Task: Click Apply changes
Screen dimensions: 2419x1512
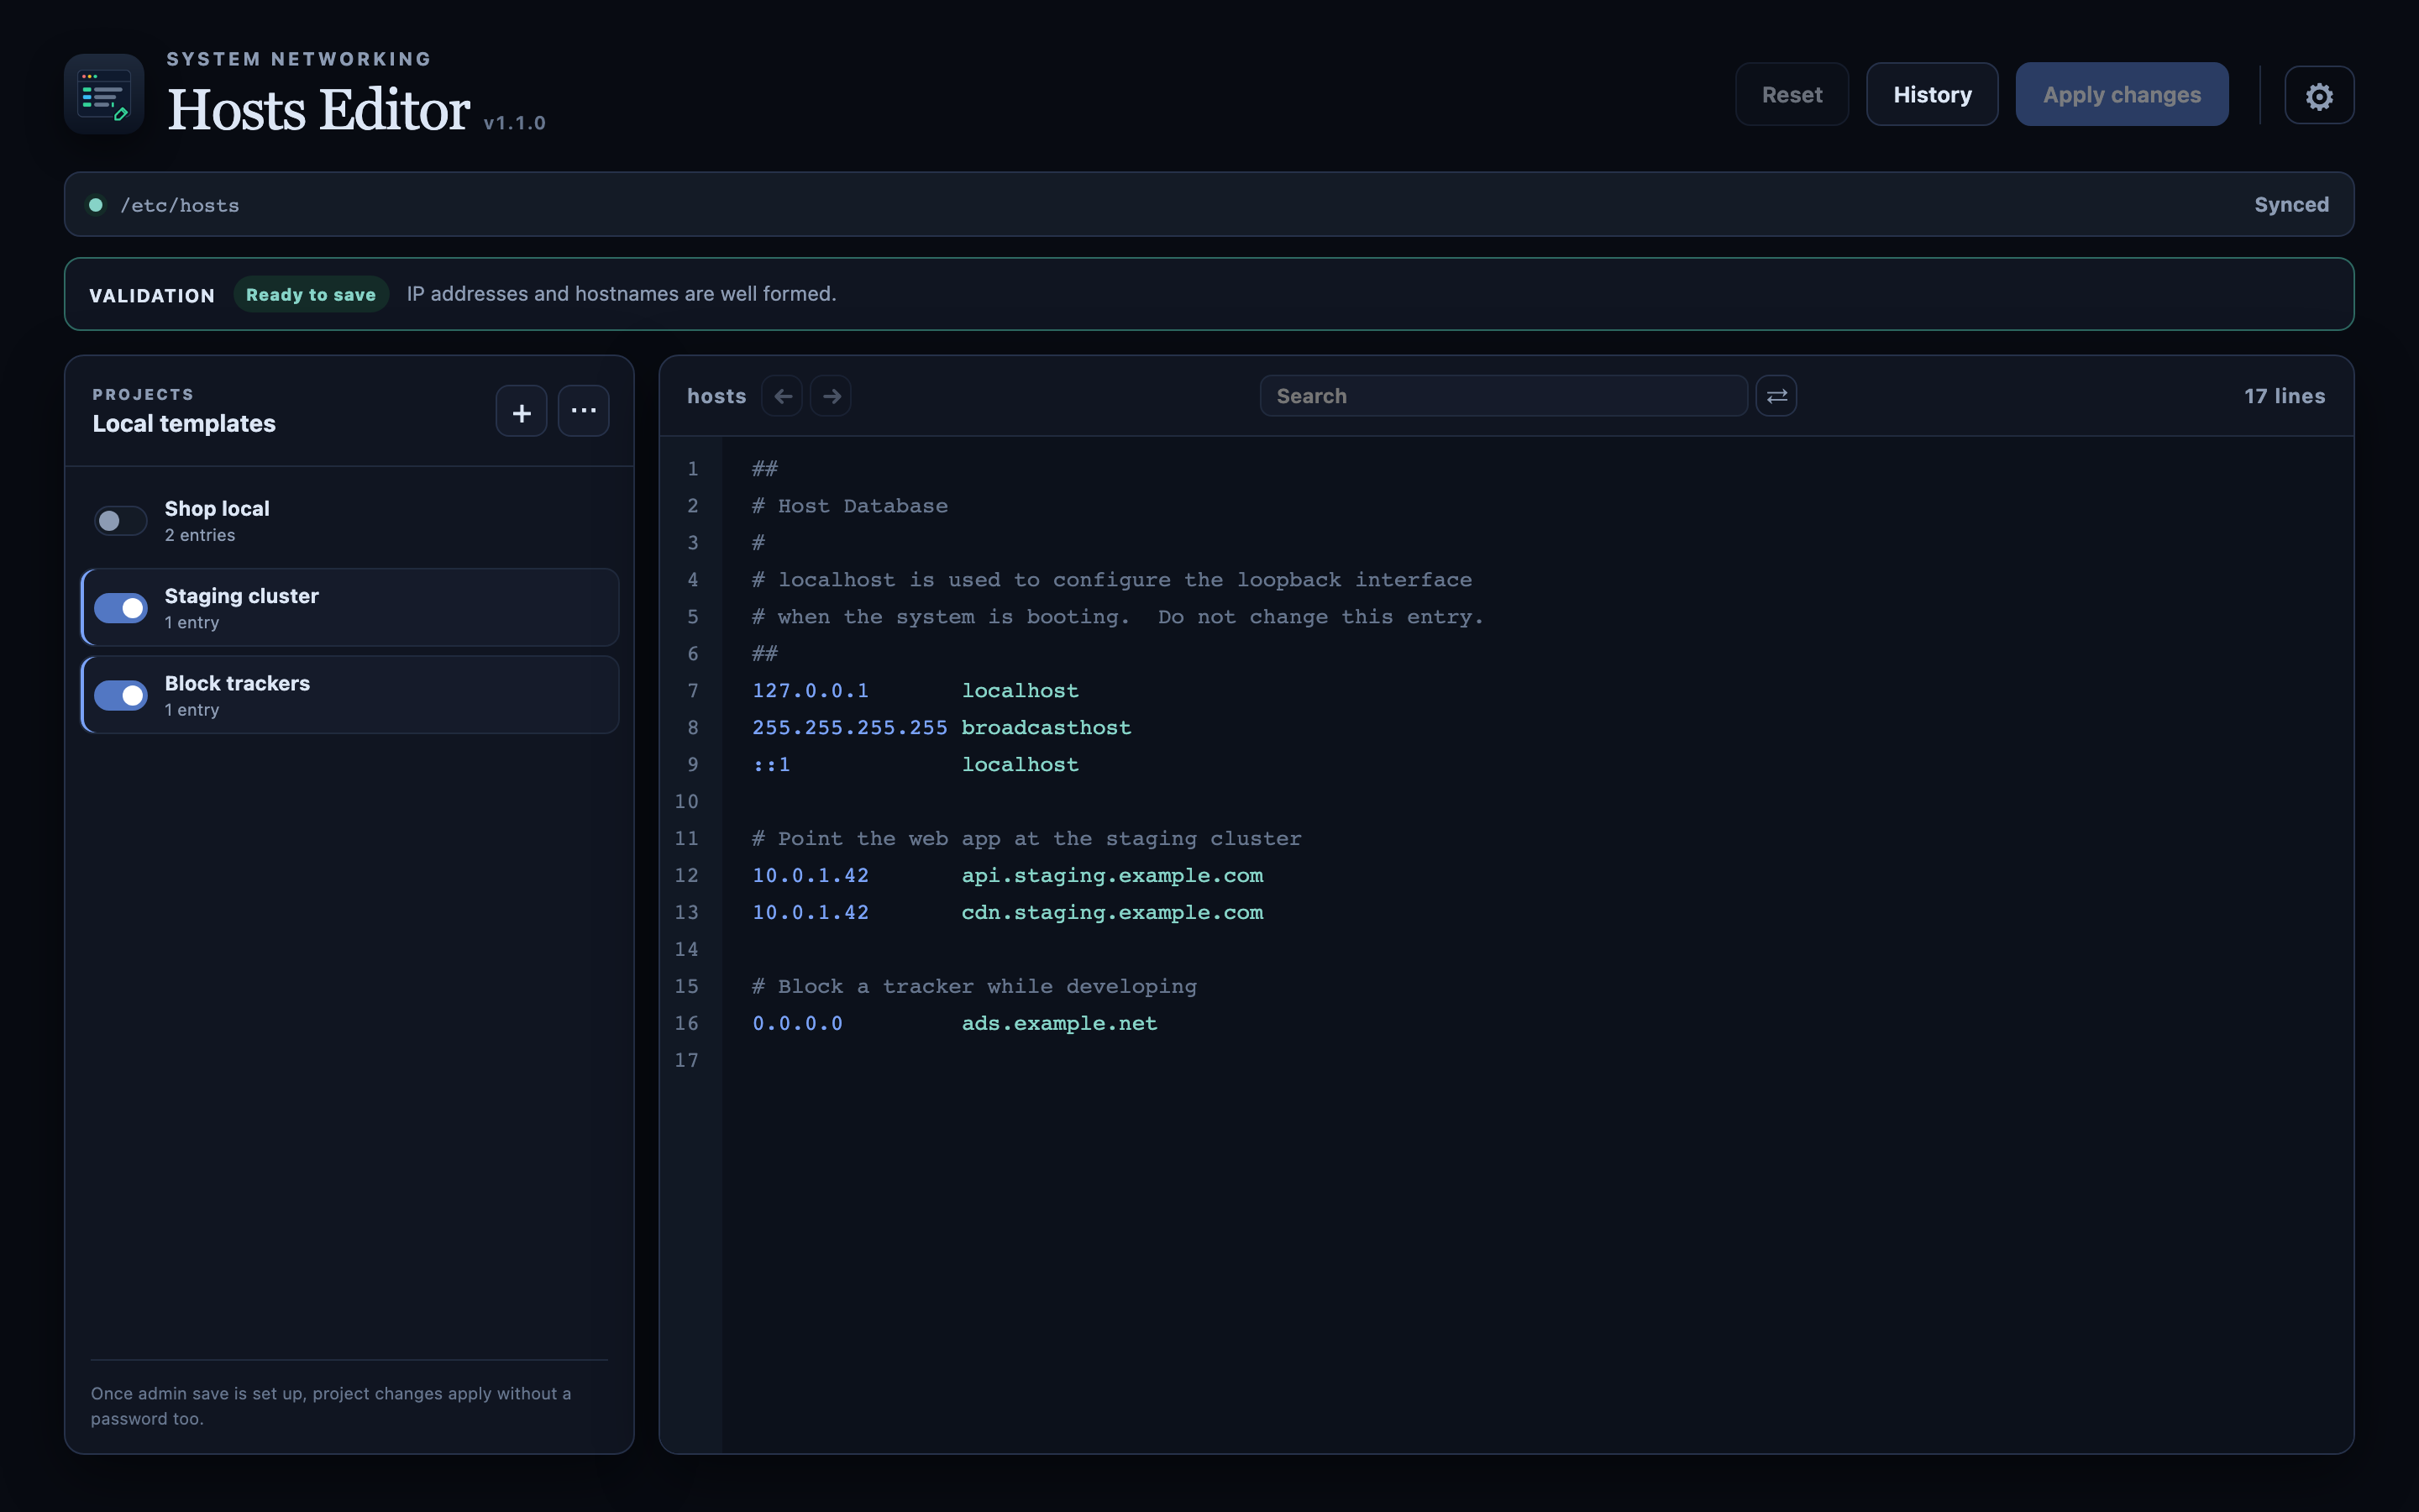Action: (x=2123, y=95)
